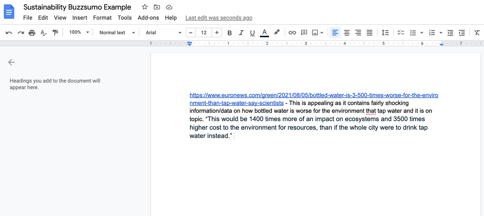484x216 pixels.
Task: Open the Insert menu
Action: coord(79,18)
